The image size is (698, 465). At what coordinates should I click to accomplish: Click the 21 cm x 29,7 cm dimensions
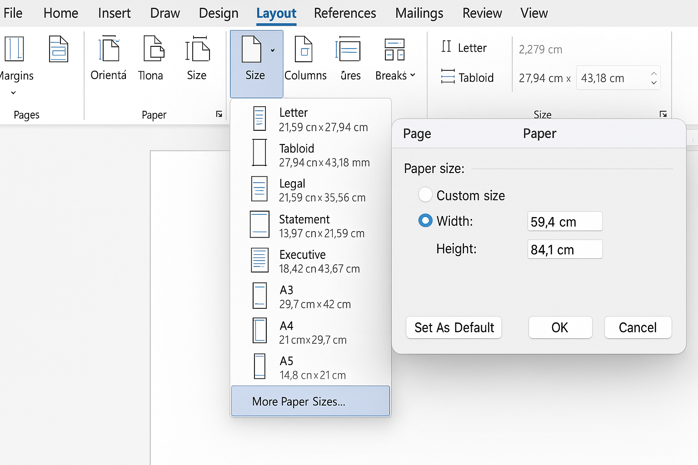[313, 340]
